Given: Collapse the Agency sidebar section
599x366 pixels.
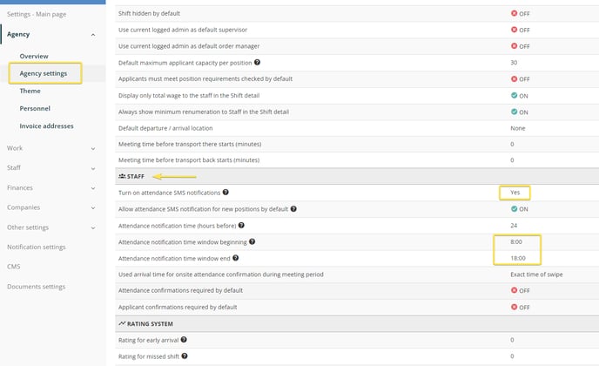Looking at the screenshot, I should coord(93,35).
